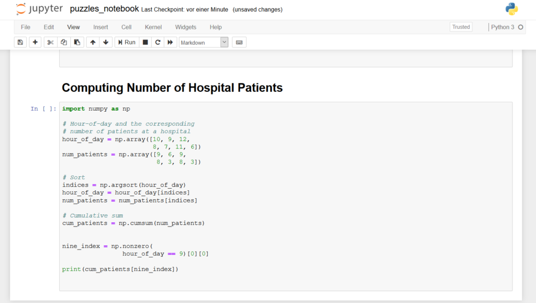This screenshot has height=303, width=536.
Task: Move selected cell up arrow
Action: point(93,42)
